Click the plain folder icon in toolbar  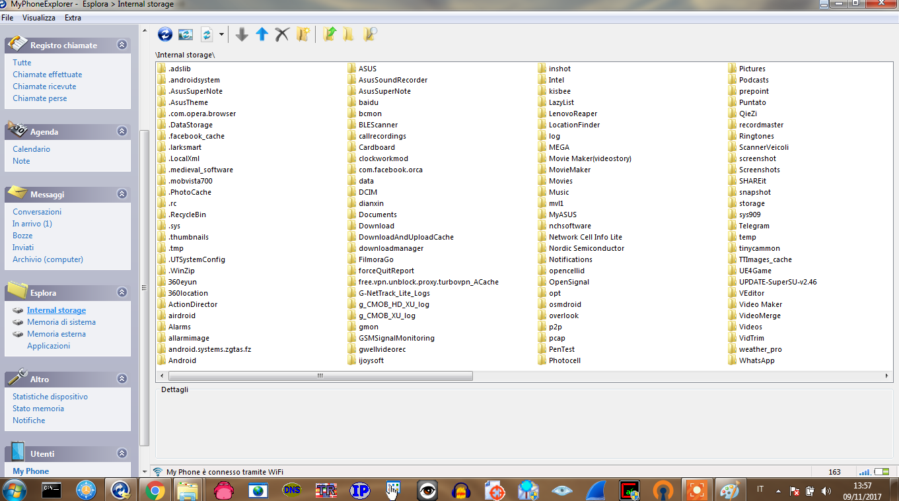coord(349,34)
